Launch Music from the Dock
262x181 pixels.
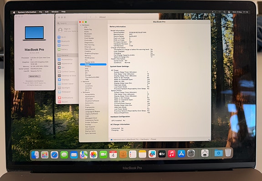171,154
